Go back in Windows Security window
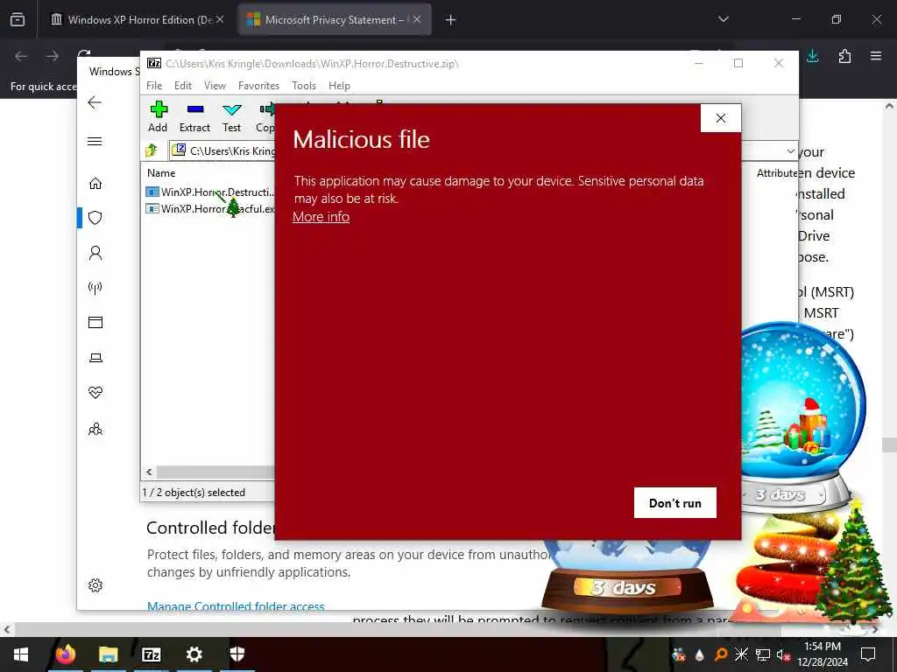The image size is (897, 672). tap(95, 102)
